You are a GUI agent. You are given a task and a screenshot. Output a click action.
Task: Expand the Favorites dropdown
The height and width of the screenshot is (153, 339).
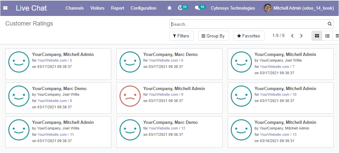249,36
